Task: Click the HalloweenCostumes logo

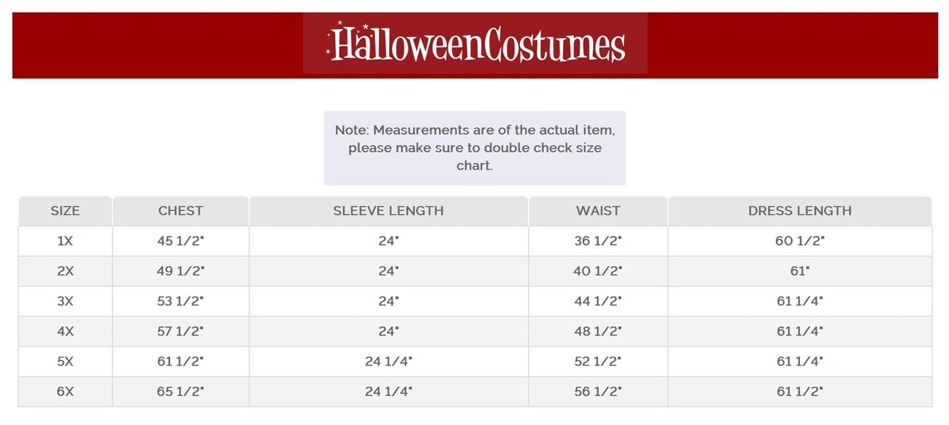Action: click(x=475, y=44)
